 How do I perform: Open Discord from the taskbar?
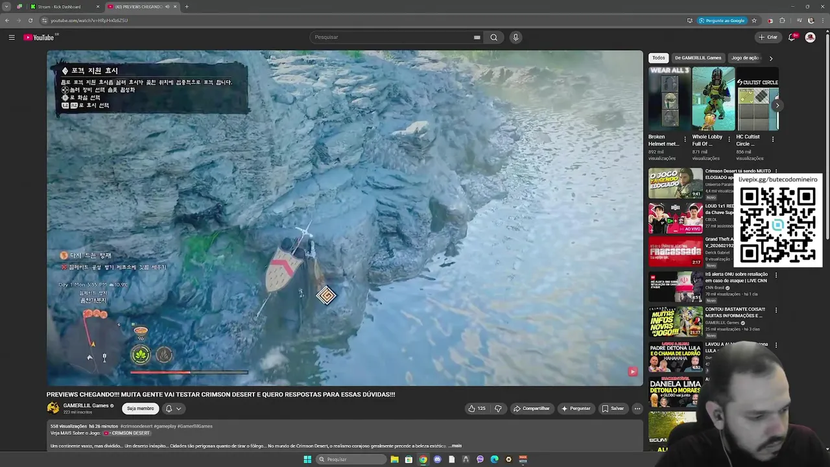click(x=437, y=459)
